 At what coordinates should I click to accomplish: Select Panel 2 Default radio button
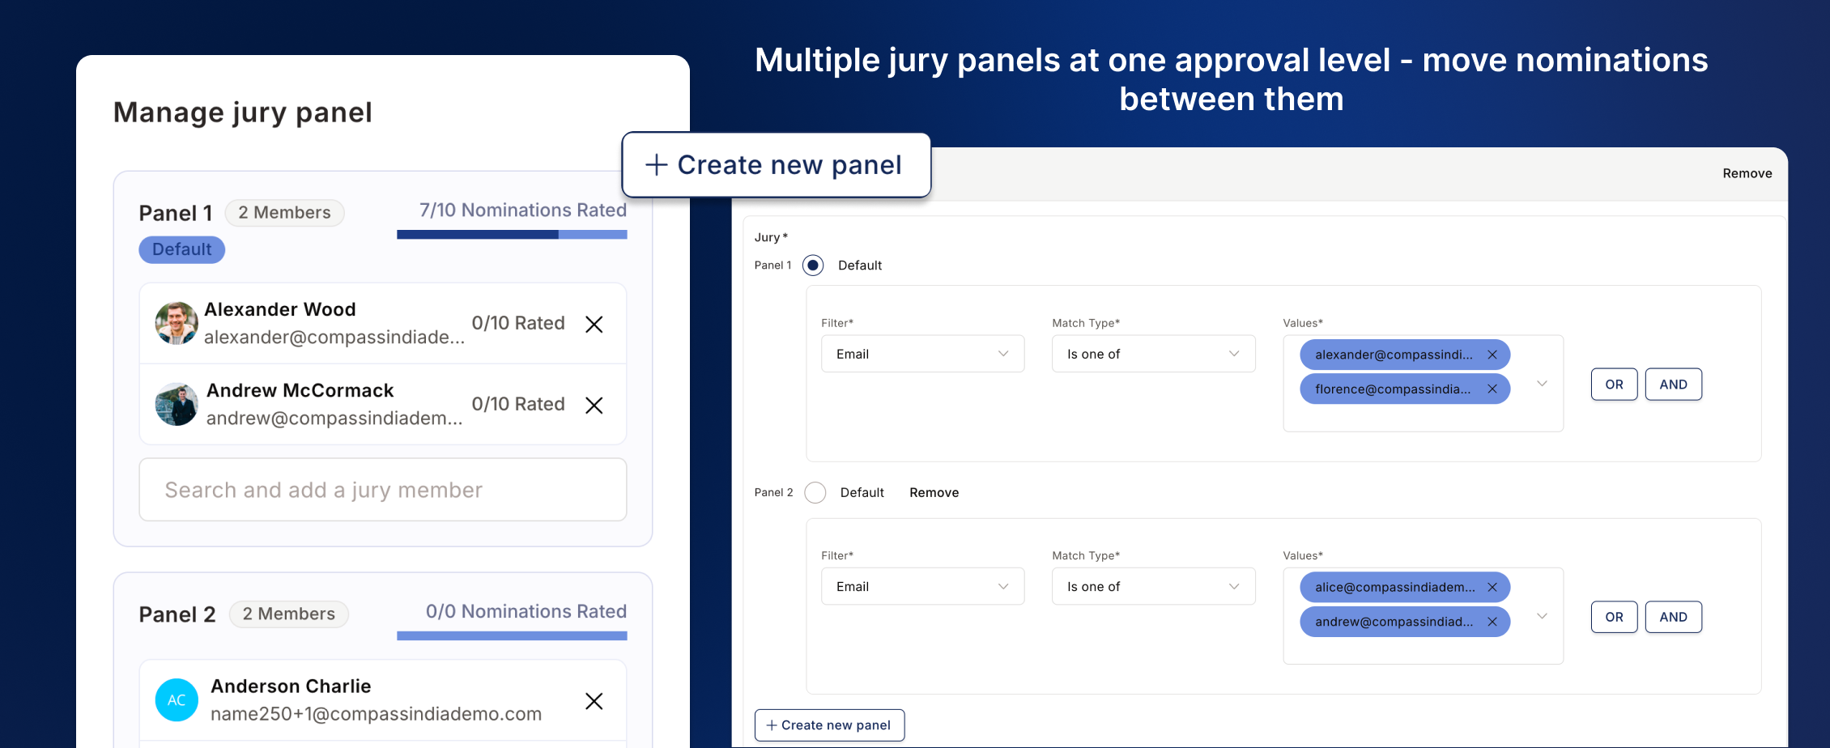tap(815, 492)
